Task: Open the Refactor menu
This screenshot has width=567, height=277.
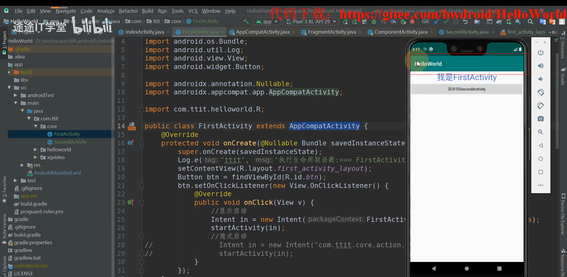Action: tap(128, 11)
